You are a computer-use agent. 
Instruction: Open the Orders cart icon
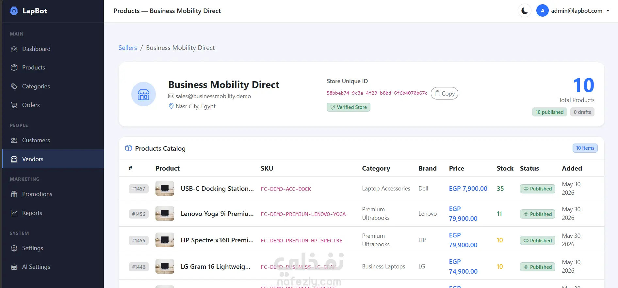point(14,105)
